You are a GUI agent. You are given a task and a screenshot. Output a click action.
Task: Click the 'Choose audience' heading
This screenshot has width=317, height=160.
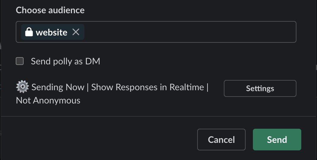[x=50, y=10]
